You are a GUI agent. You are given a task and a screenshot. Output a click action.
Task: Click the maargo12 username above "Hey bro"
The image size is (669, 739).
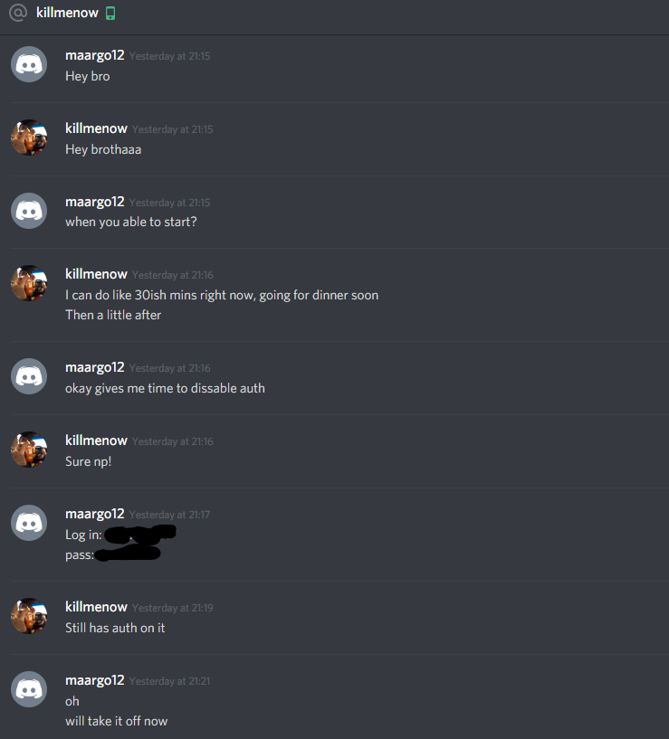(95, 55)
